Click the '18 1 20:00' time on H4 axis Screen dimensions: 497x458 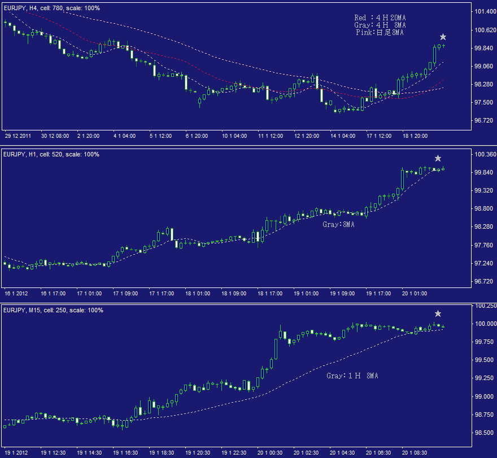click(x=415, y=136)
